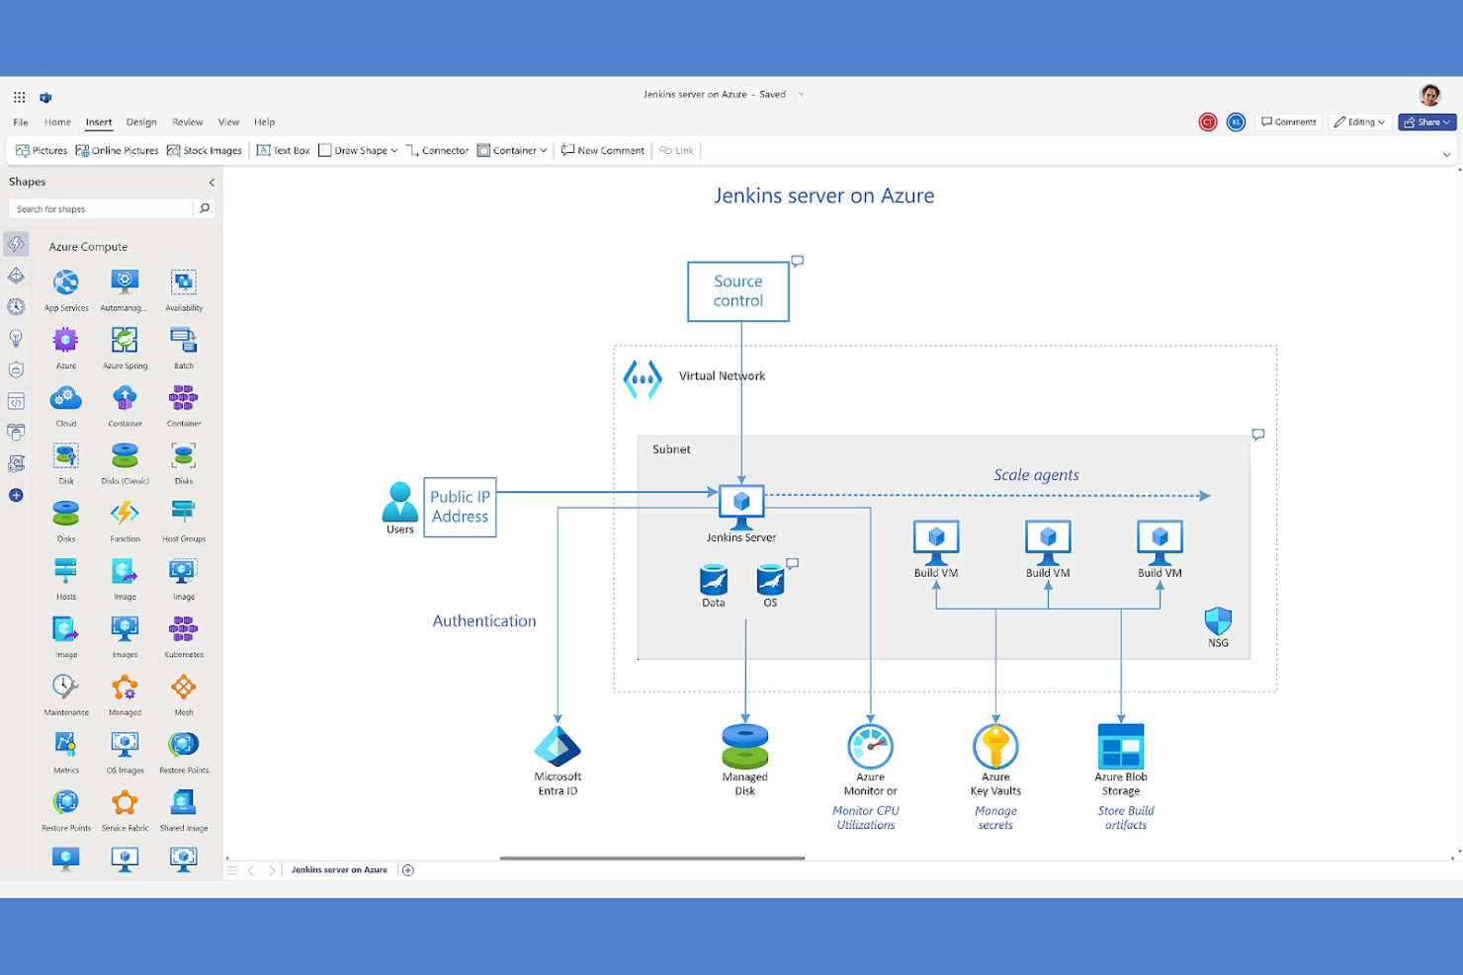Image resolution: width=1463 pixels, height=975 pixels.
Task: Select the Function shape in Azure Compute
Action: tap(124, 514)
